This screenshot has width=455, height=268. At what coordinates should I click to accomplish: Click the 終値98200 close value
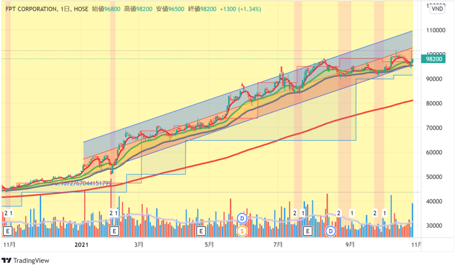click(202, 9)
